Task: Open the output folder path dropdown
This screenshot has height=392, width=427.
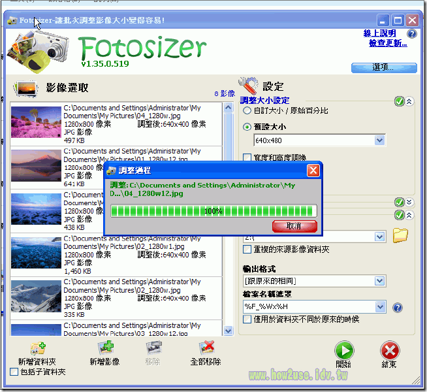Action: [x=379, y=237]
